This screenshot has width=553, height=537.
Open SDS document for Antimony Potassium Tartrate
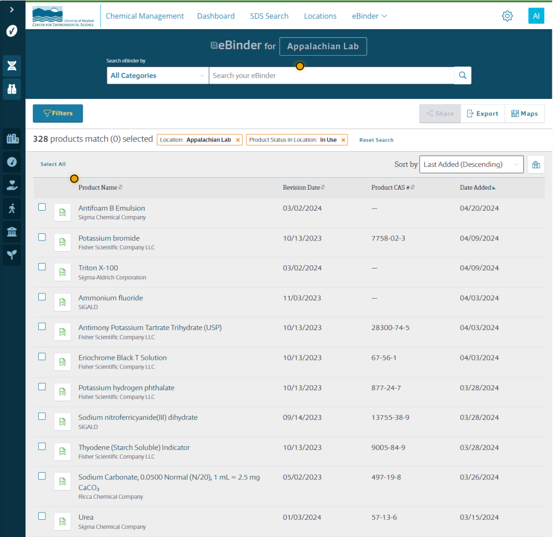(x=63, y=332)
